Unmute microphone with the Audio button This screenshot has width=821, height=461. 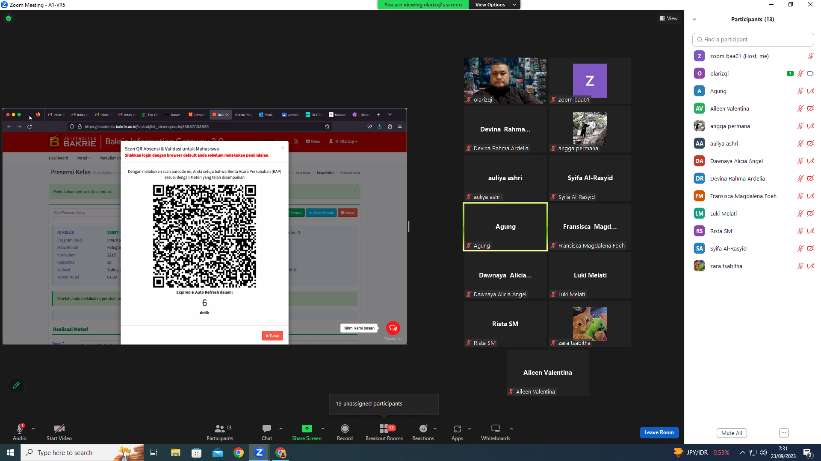[20, 432]
